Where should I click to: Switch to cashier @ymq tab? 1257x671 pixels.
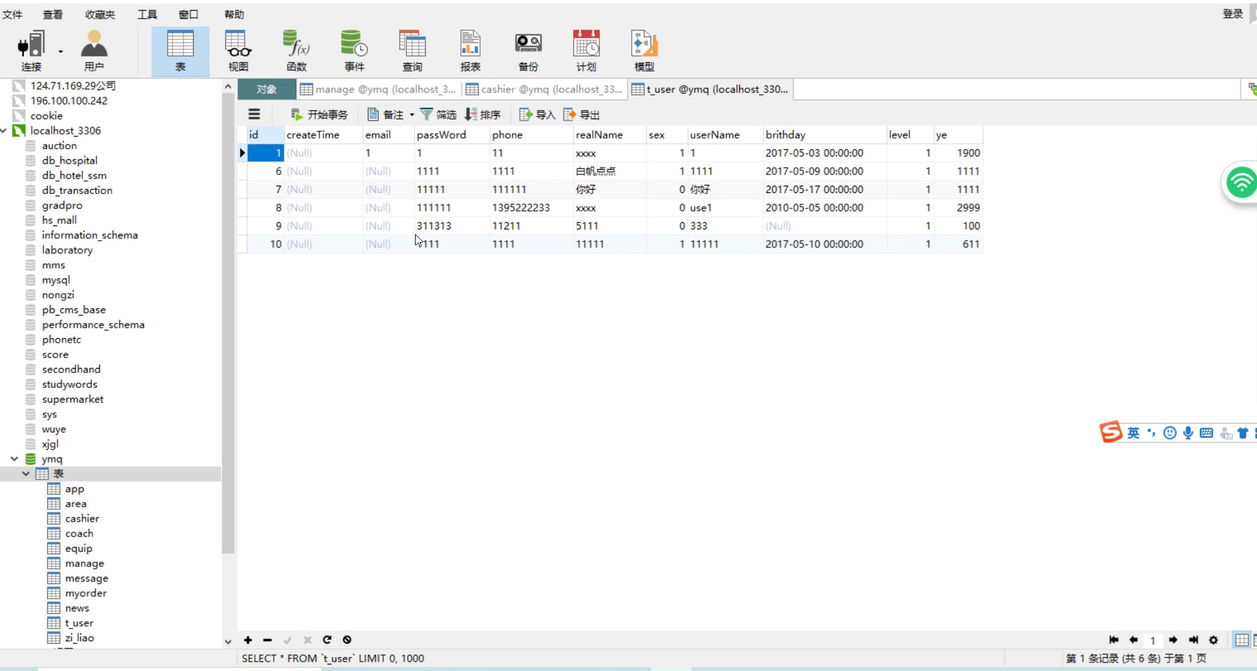click(544, 90)
